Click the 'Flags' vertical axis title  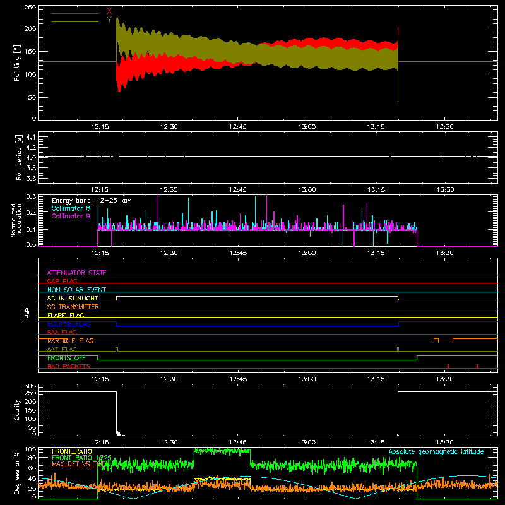point(25,315)
